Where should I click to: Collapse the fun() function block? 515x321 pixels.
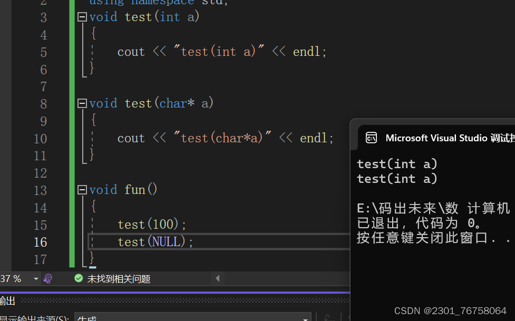click(x=82, y=190)
